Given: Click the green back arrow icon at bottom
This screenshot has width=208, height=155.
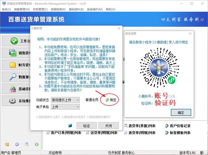Looking at the screenshot, I should coord(37,144).
